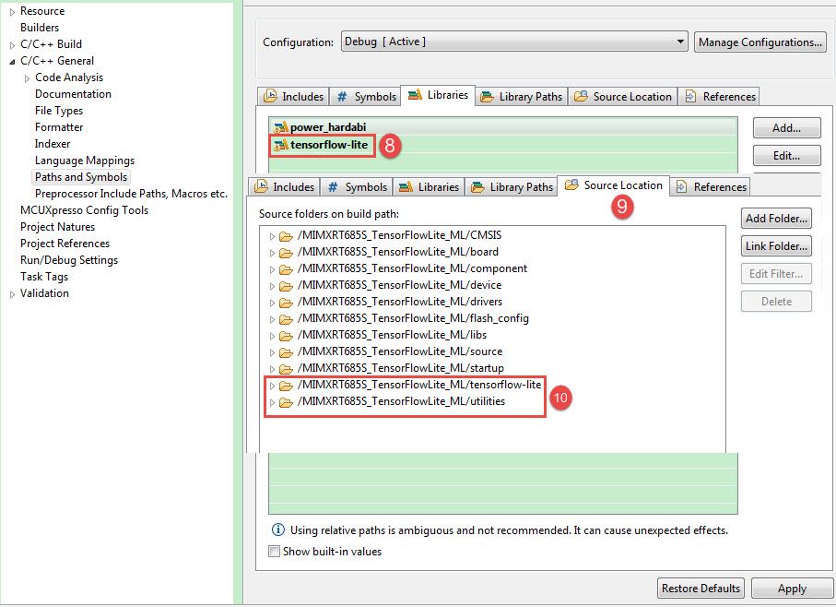836x607 pixels.
Task: Open the Builders settings page
Action: pos(40,27)
